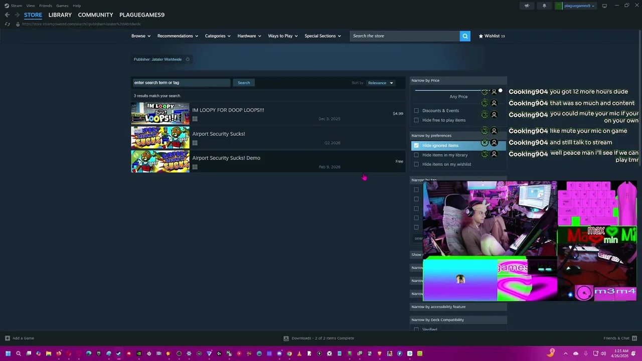Switch to the Steam taskbar icon

(x=119, y=353)
